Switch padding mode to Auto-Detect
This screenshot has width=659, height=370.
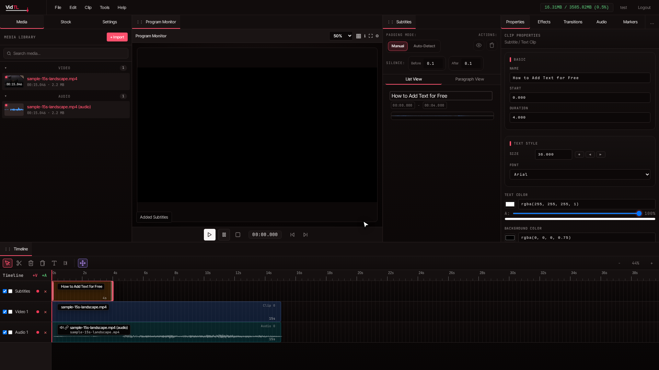click(x=424, y=46)
